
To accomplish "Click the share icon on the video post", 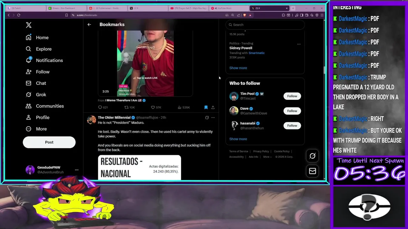I will (213, 108).
